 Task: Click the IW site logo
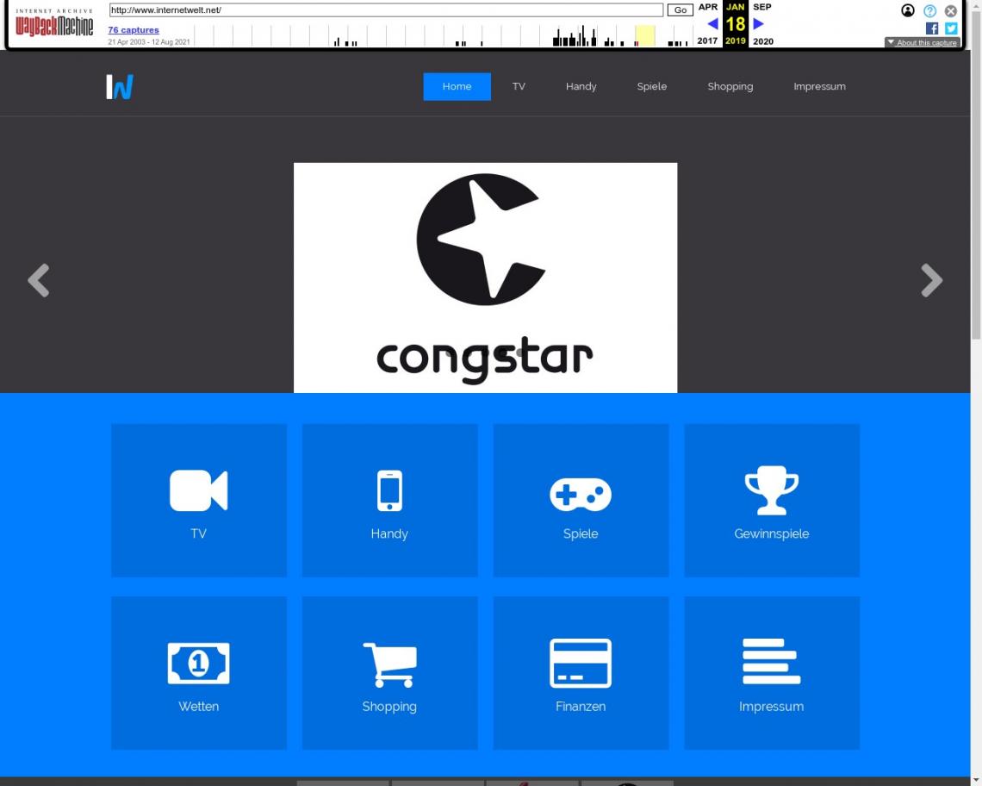120,87
